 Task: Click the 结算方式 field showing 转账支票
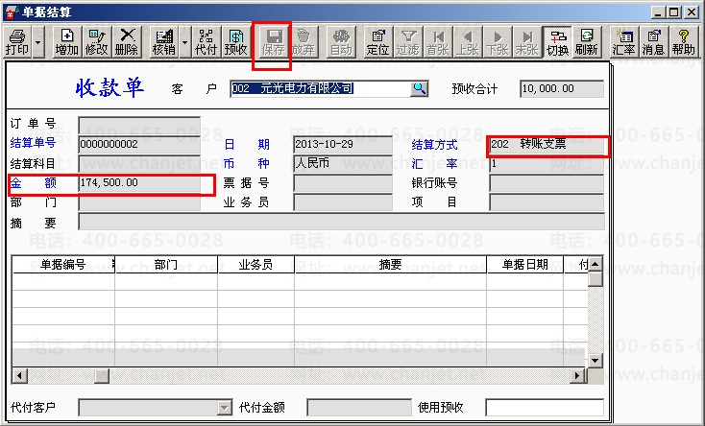point(547,144)
